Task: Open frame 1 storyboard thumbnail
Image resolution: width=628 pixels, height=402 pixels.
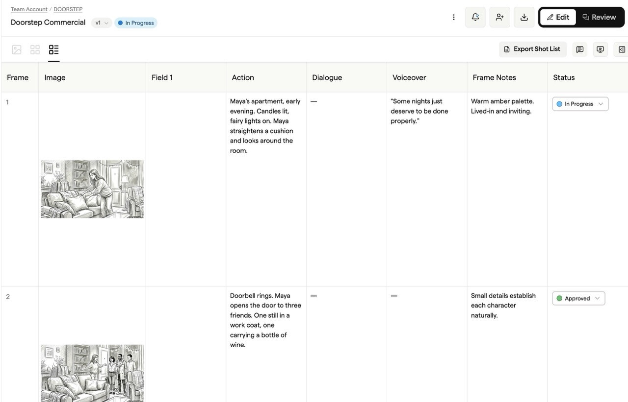Action: (x=92, y=189)
